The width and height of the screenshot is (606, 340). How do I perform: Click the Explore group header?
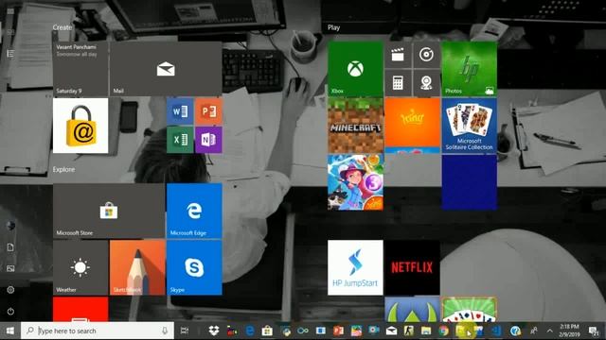[x=63, y=169]
